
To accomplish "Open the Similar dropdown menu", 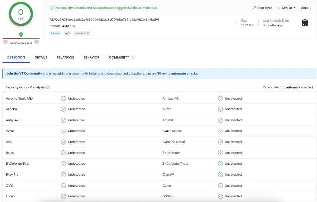I will click(286, 8).
